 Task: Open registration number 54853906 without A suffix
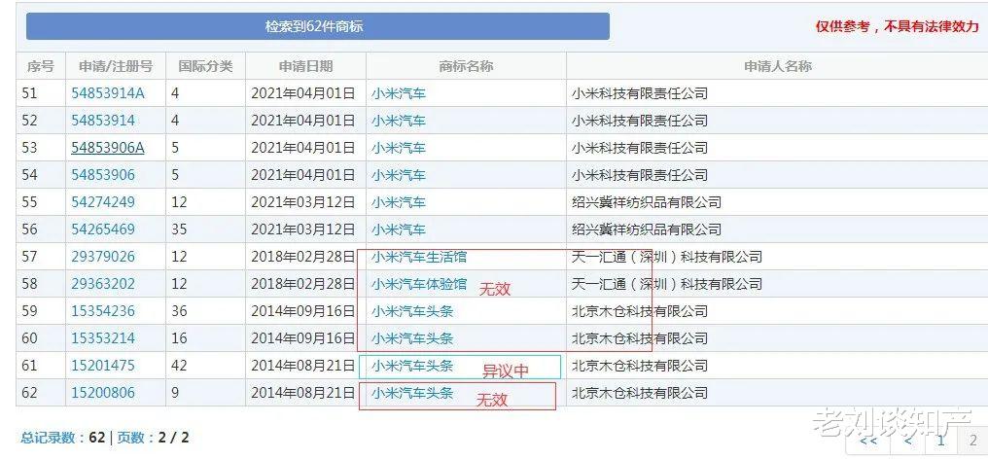[103, 175]
